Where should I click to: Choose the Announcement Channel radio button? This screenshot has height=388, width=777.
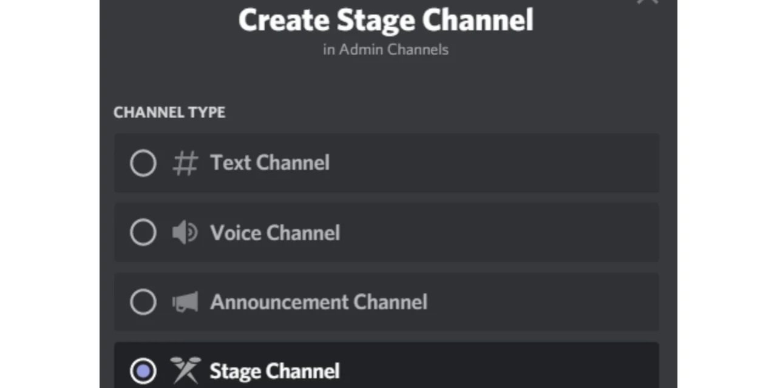click(x=143, y=302)
